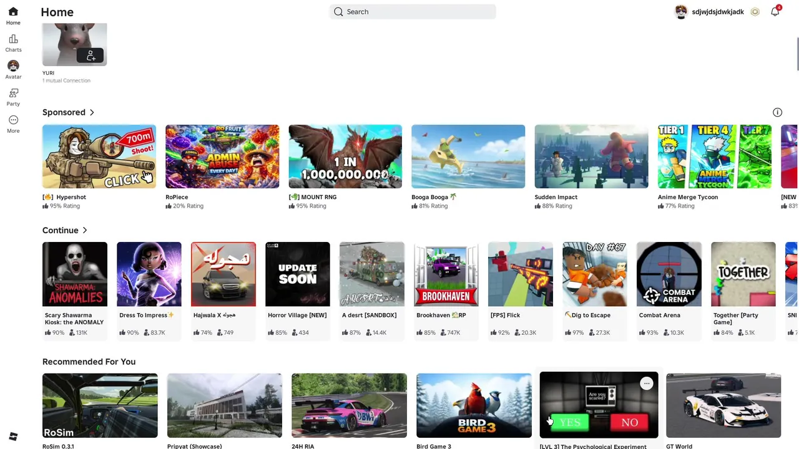The image size is (799, 449).
Task: Open The Psychological Experiment thumbnail
Action: coord(599,405)
